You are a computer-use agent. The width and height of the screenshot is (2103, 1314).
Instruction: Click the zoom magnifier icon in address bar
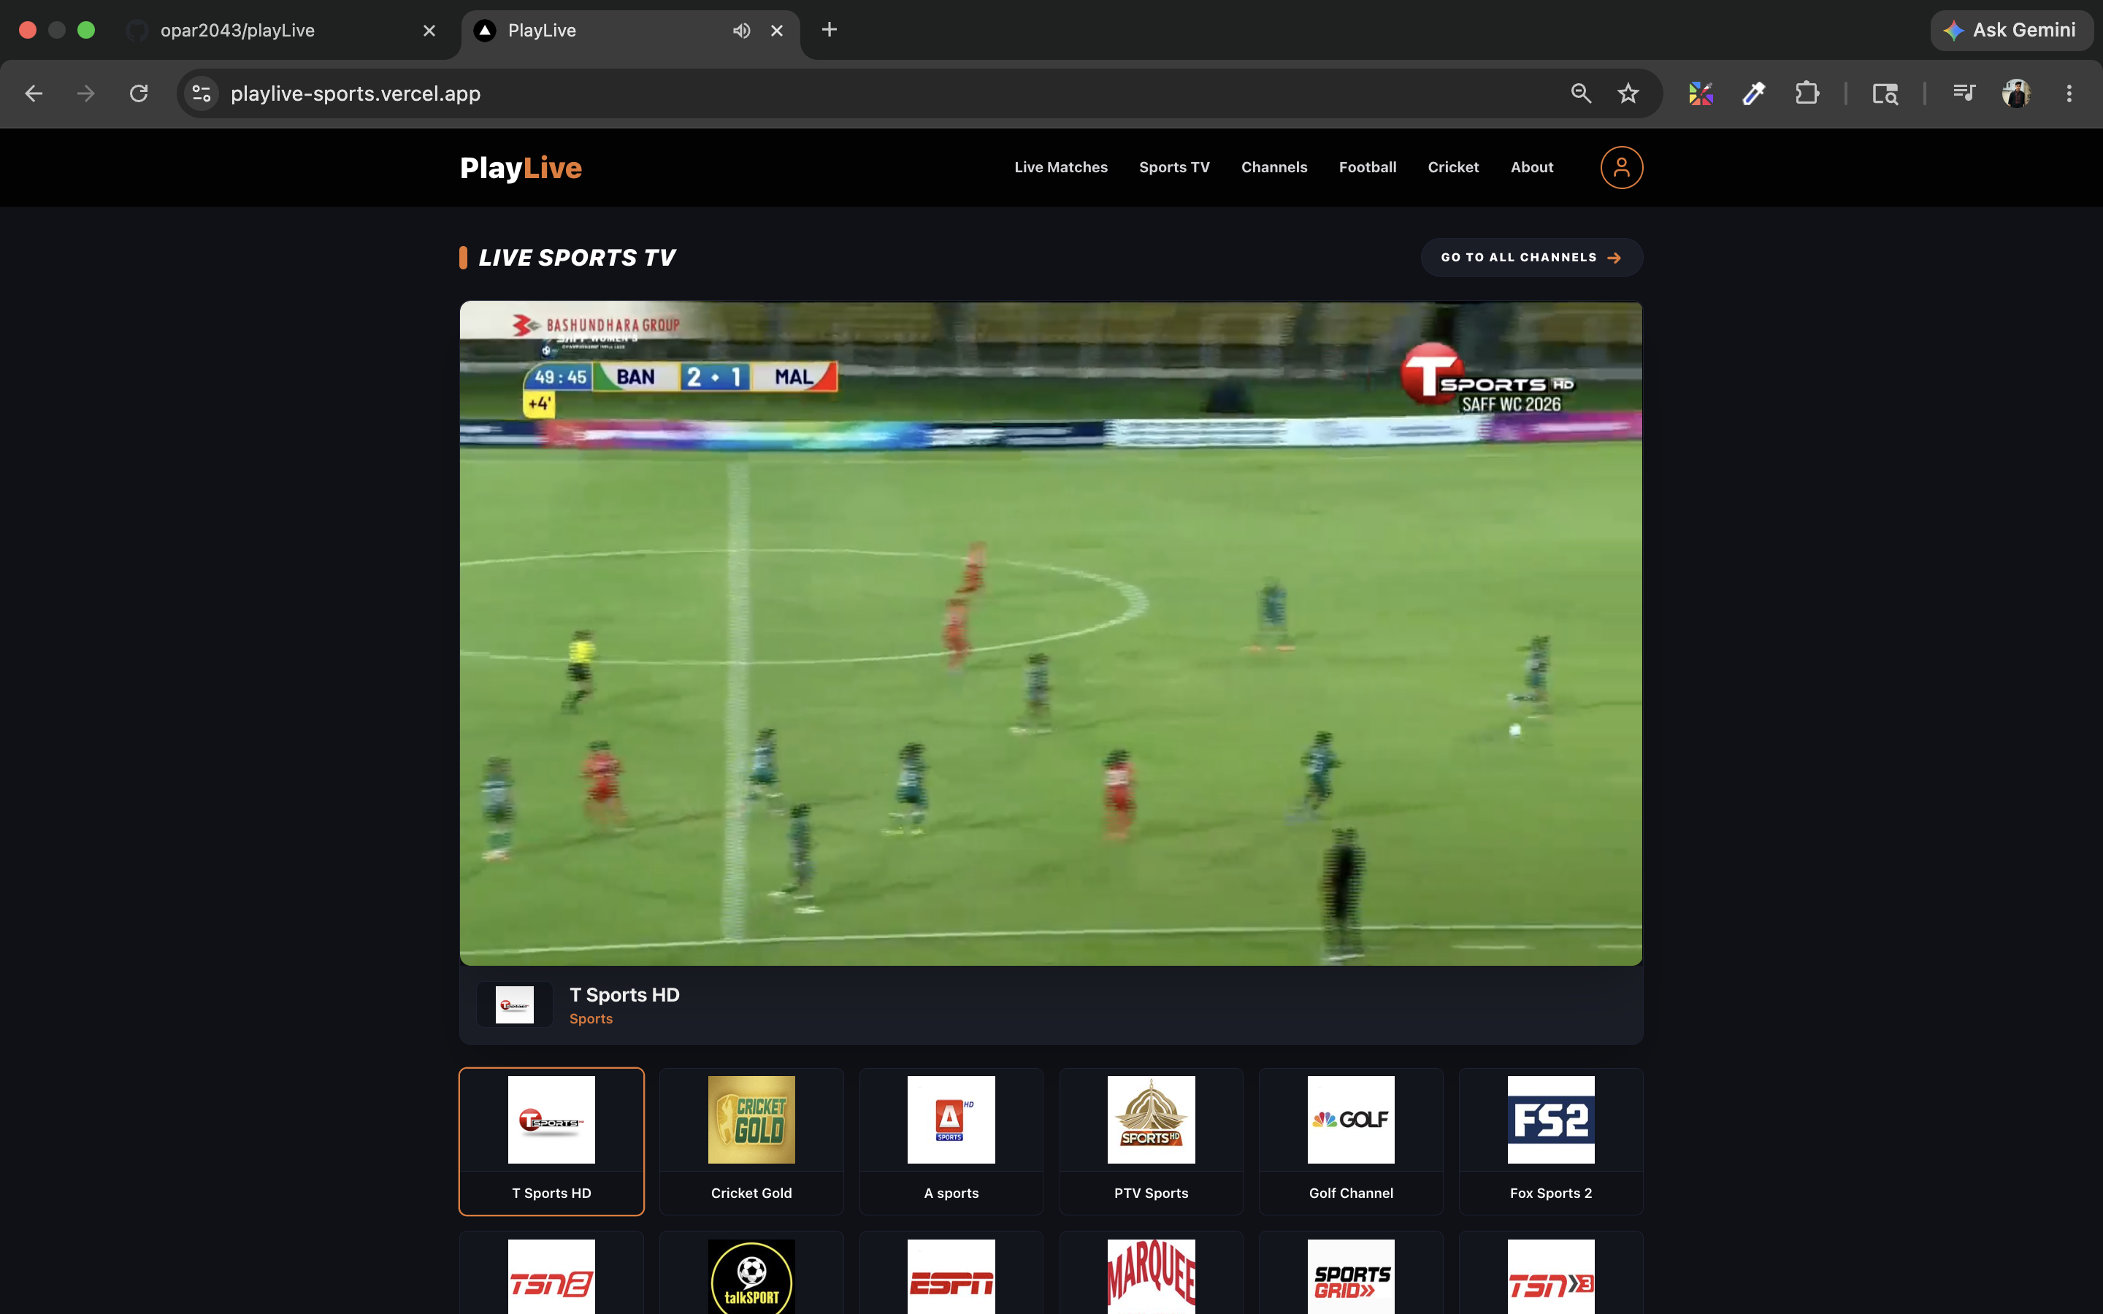click(x=1581, y=93)
